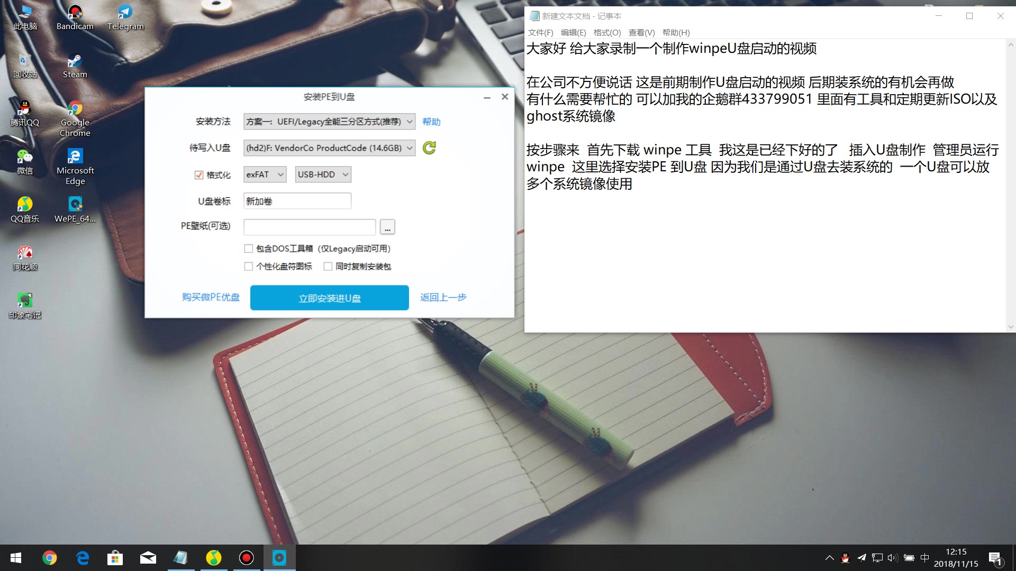Click 返回上一步 back button

click(443, 297)
